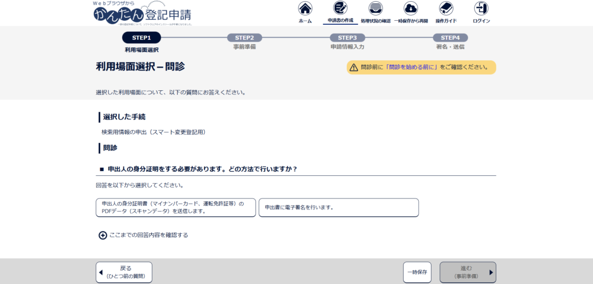
Task: Open 操作ガイド book icon
Action: 446,9
